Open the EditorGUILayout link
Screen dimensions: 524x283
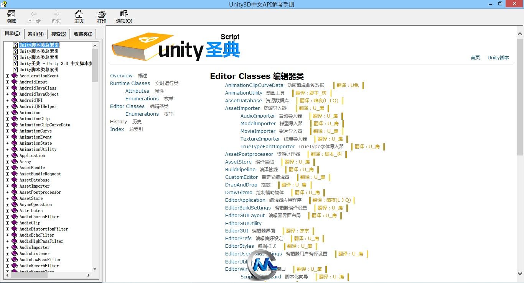tap(245, 216)
